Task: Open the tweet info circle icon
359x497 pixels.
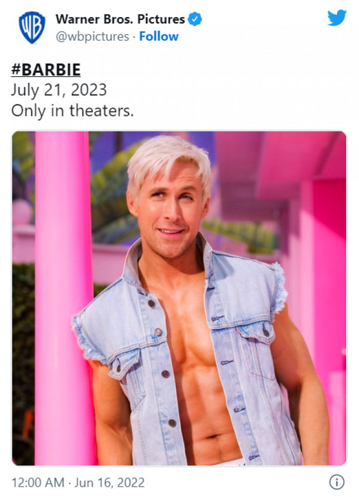Action: (337, 482)
